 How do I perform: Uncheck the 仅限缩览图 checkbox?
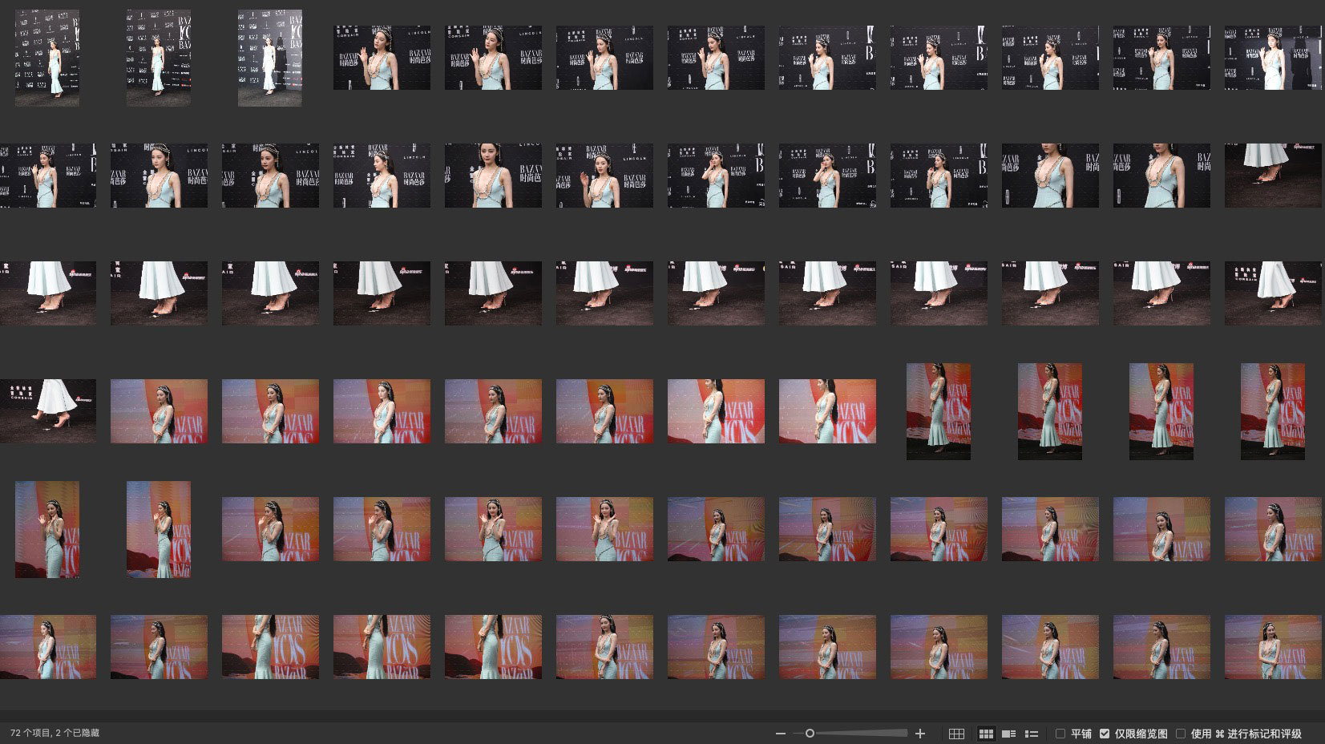(1105, 734)
